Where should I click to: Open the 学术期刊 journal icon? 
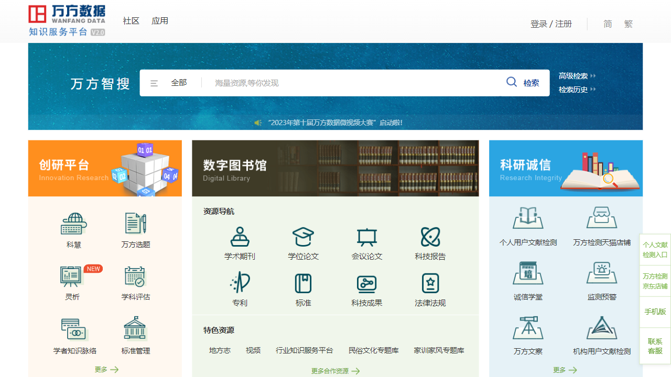240,237
